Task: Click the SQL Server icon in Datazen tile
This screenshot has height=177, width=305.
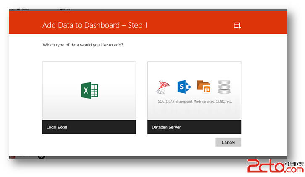Action: pyautogui.click(x=163, y=87)
